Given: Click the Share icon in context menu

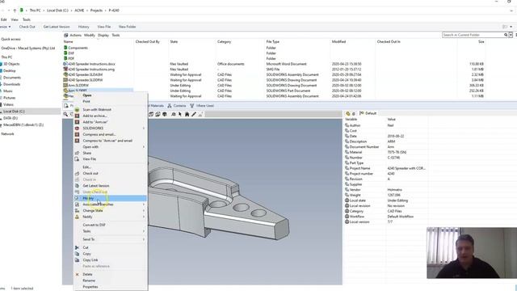Looking at the screenshot, I should coord(77,153).
